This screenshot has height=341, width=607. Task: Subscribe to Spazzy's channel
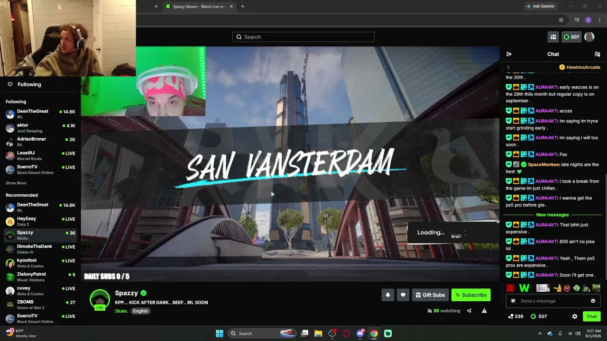(x=471, y=295)
